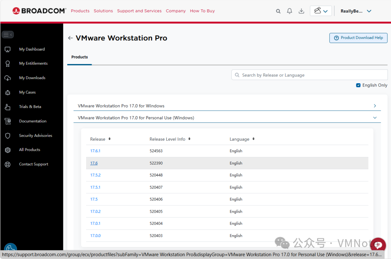The height and width of the screenshot is (259, 391).
Task: Open release 17.5 link
Action: (x=94, y=199)
